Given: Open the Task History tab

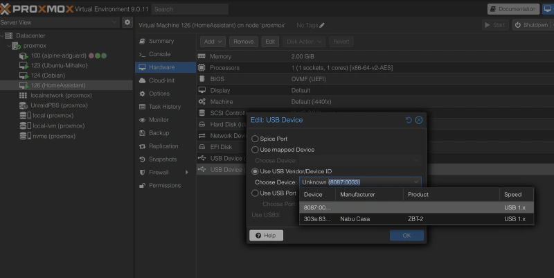Looking at the screenshot, I should coord(166,107).
